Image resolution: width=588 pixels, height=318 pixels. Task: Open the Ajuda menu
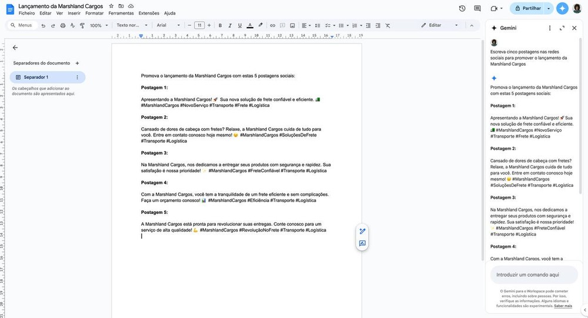tap(169, 13)
